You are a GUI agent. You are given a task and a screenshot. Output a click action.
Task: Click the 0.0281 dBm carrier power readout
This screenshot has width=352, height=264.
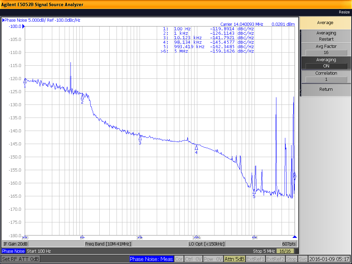[x=283, y=24]
